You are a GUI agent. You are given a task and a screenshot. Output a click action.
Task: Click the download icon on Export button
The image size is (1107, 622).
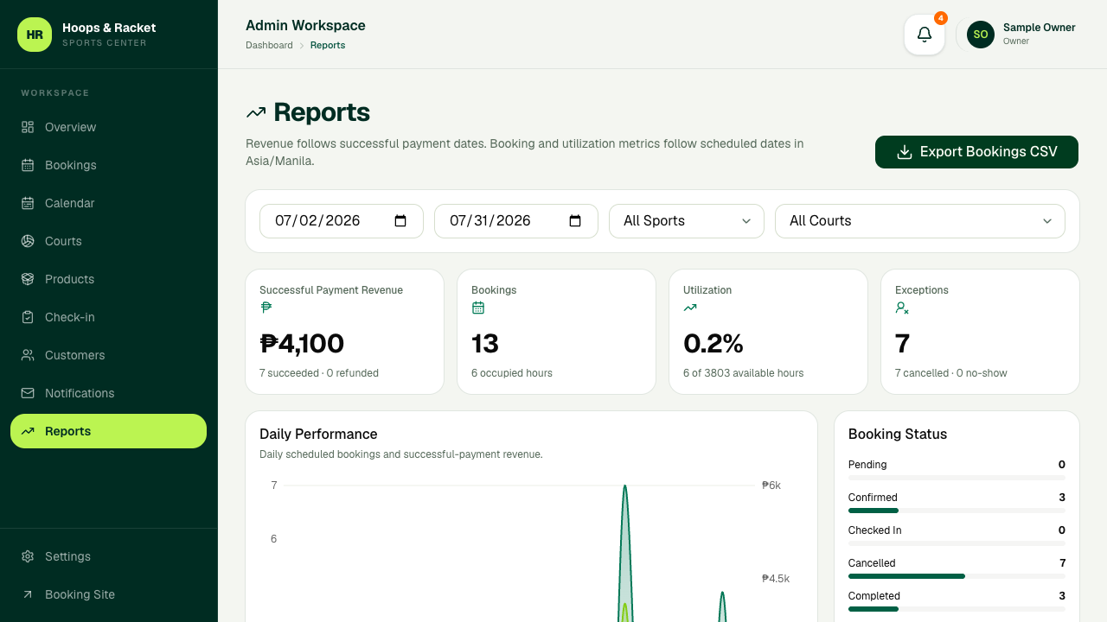pyautogui.click(x=905, y=152)
